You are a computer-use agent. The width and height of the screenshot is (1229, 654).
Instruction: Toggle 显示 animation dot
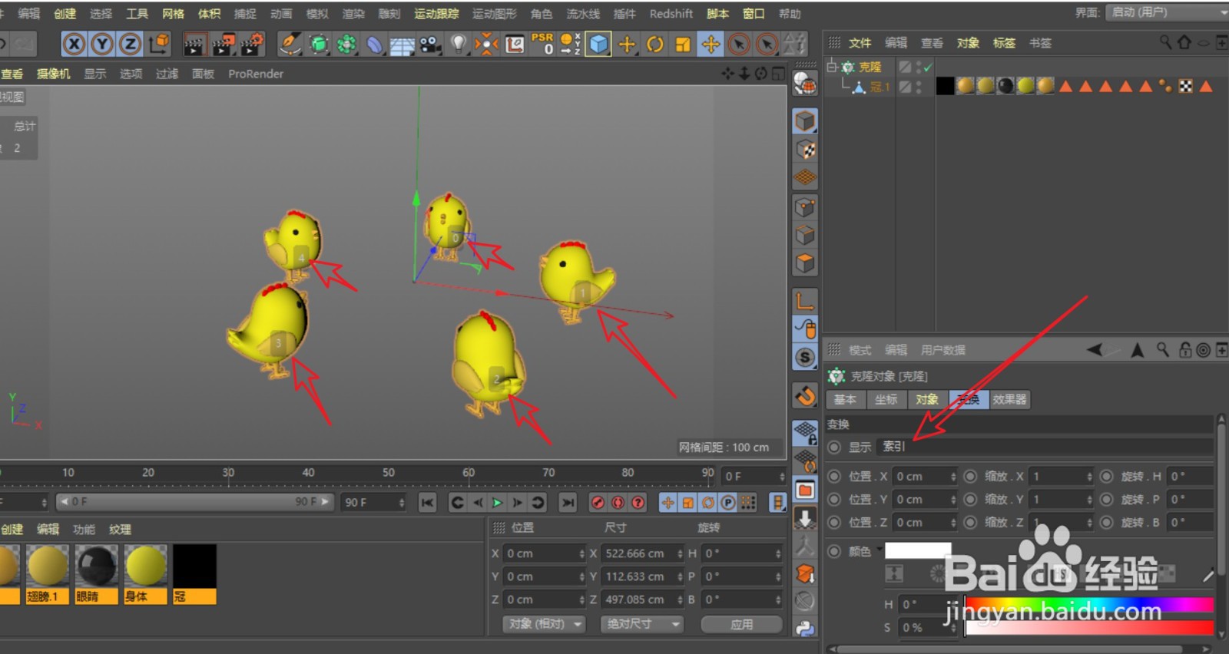834,447
